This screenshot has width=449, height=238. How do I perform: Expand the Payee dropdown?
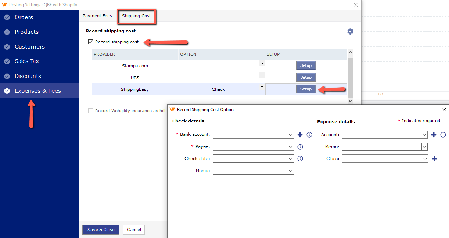291,147
